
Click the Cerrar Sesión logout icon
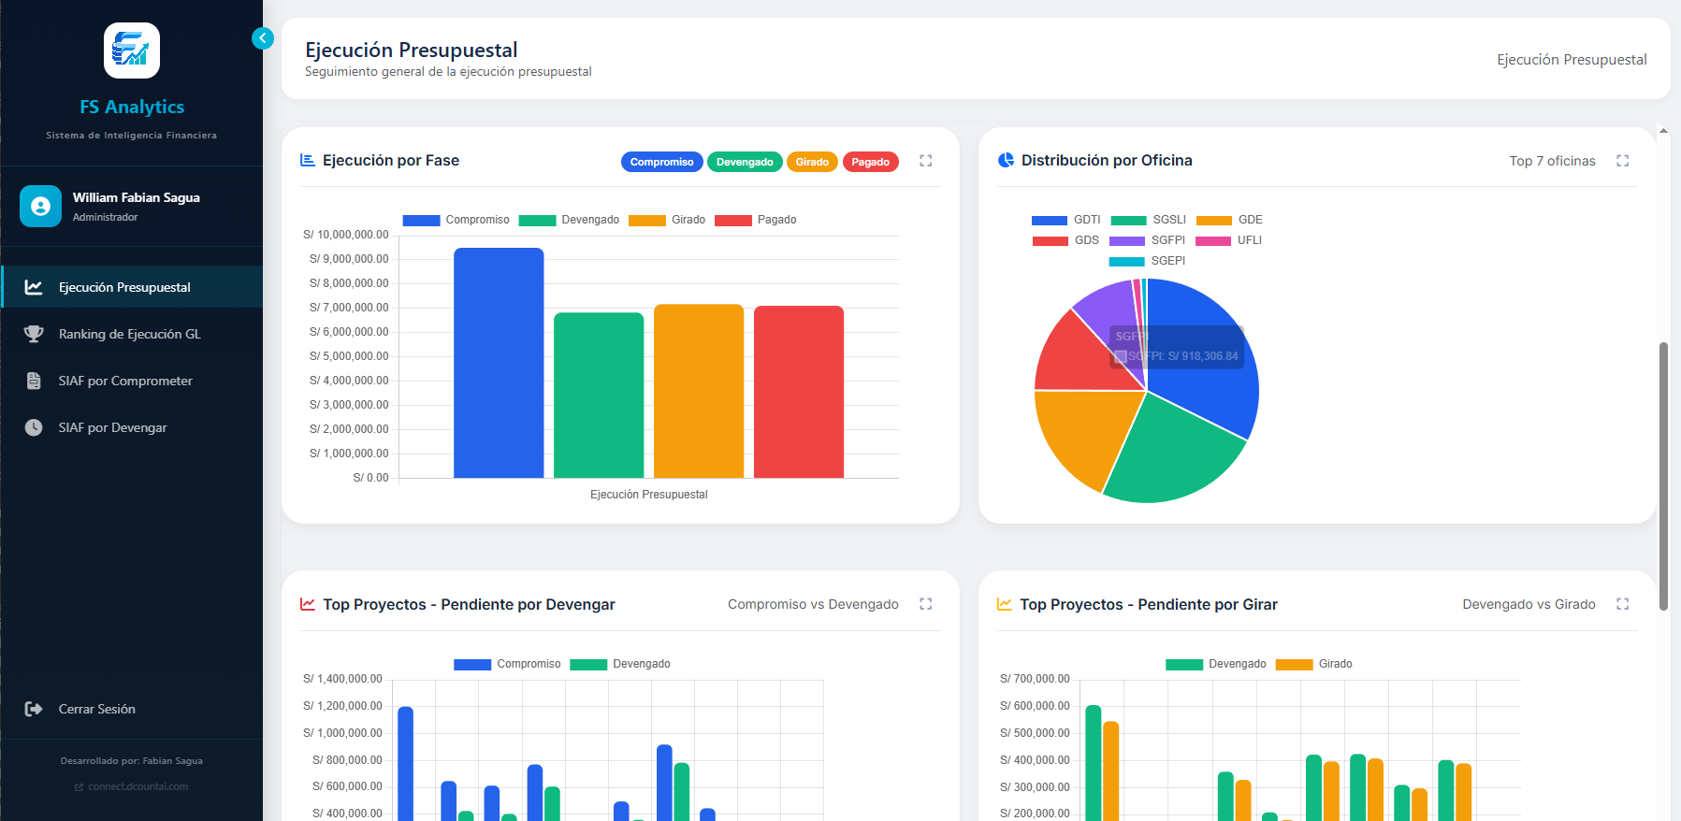(x=34, y=709)
